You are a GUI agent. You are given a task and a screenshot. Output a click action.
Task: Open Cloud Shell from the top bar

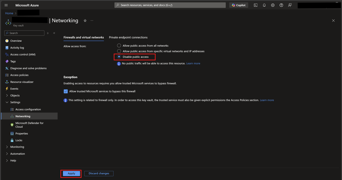[256, 5]
